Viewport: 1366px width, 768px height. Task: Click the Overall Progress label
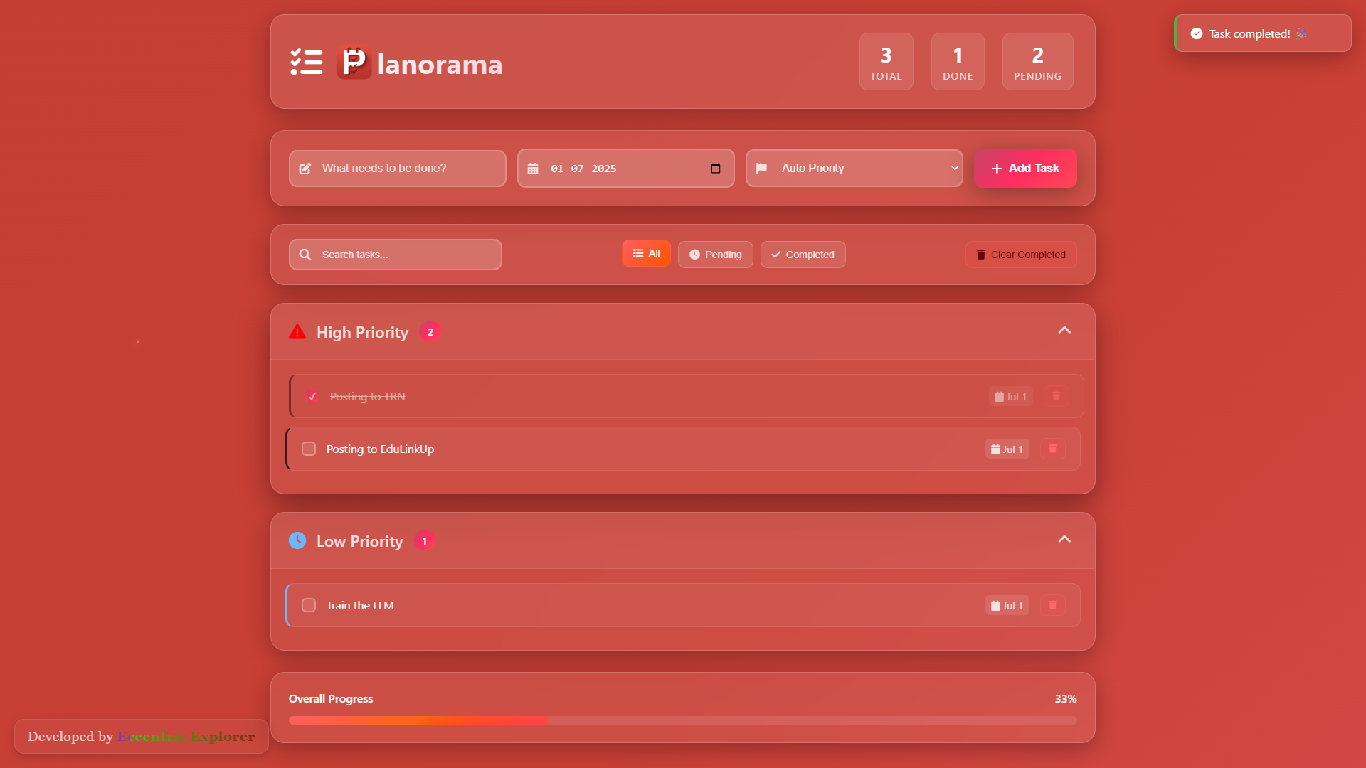pyautogui.click(x=331, y=699)
